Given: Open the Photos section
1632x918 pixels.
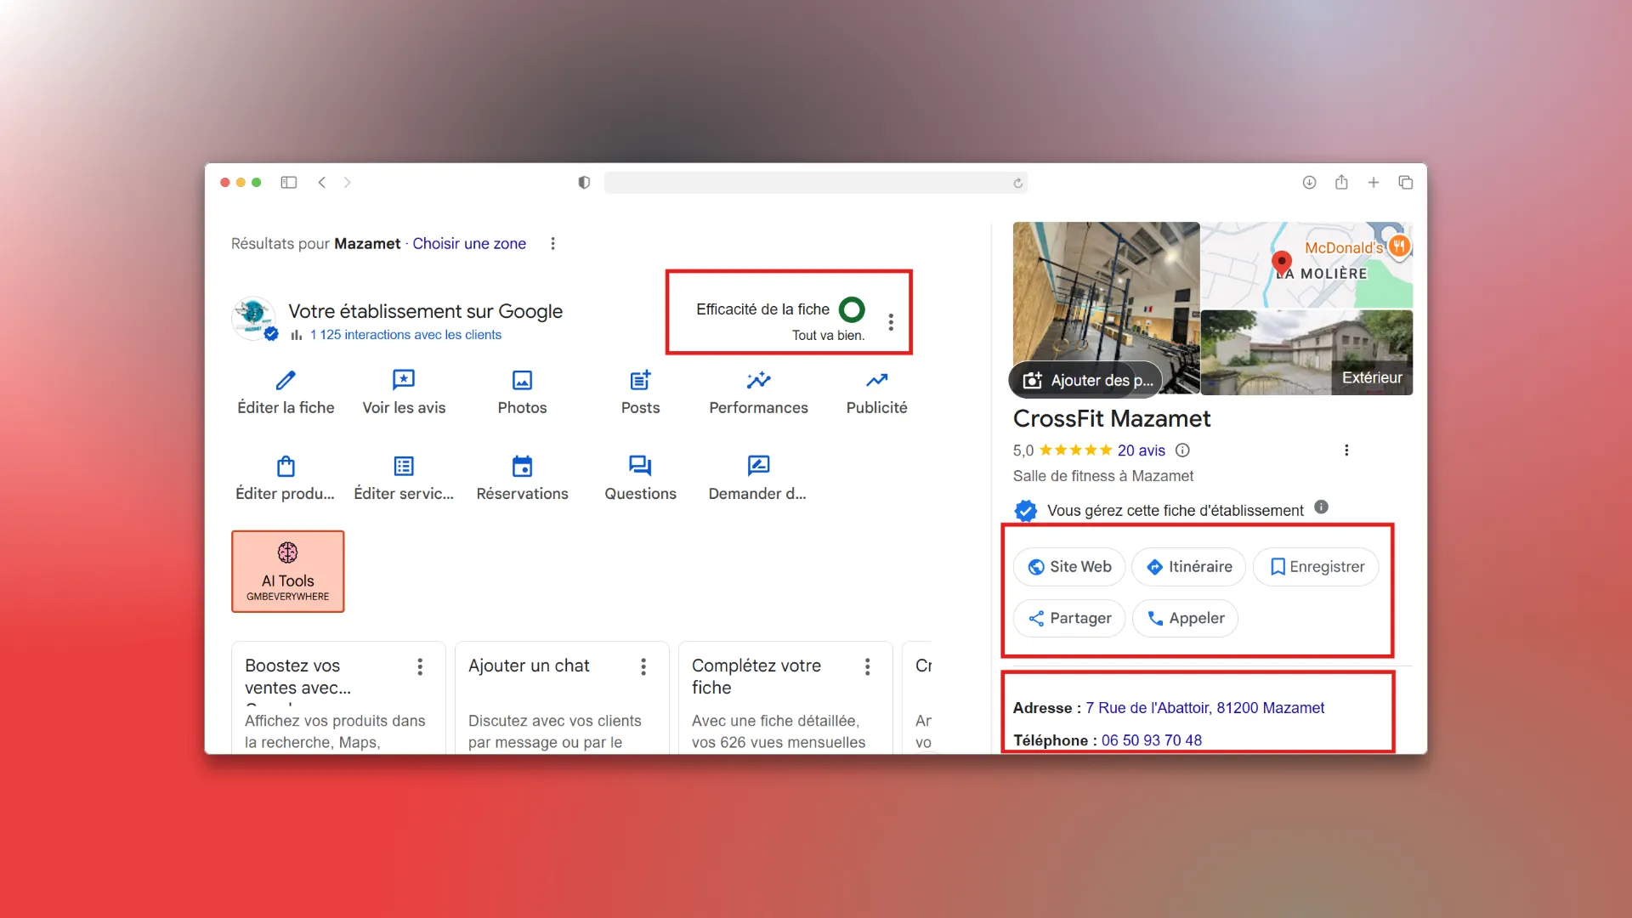Looking at the screenshot, I should [522, 391].
